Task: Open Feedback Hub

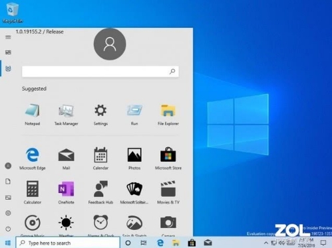Action: [100, 192]
